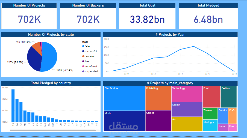The width and height of the screenshot is (247, 138).
Task: Click the Total Pledged 6.48bn card value
Action: point(208,19)
